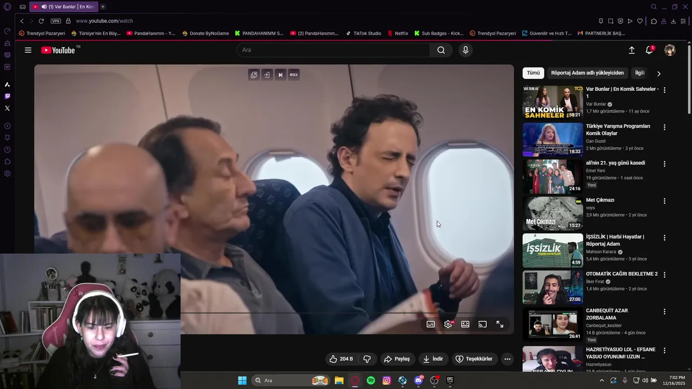The width and height of the screenshot is (692, 389).
Task: Open the Mahsun Karaca channel name
Action: pyautogui.click(x=601, y=252)
